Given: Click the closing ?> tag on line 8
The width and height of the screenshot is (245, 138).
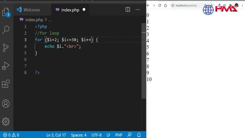Looking at the screenshot, I should (38, 72).
